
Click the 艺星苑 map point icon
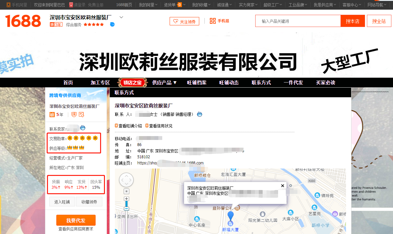pos(314,207)
